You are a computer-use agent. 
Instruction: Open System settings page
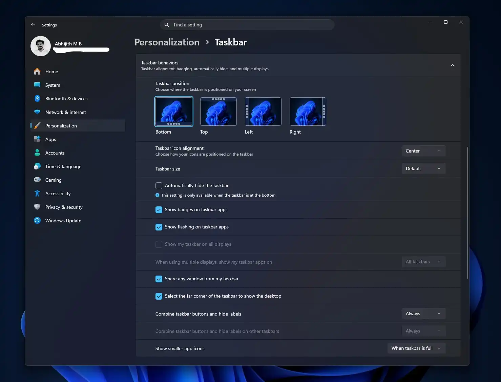tap(78, 85)
